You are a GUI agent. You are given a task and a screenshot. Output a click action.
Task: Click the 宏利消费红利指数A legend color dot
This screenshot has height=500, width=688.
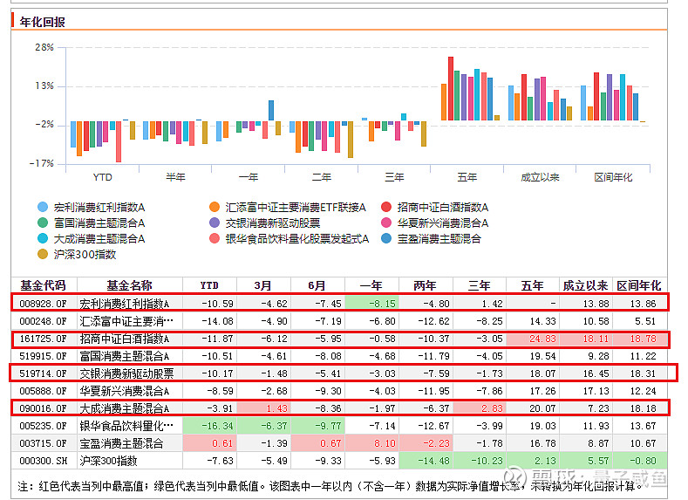(x=43, y=207)
